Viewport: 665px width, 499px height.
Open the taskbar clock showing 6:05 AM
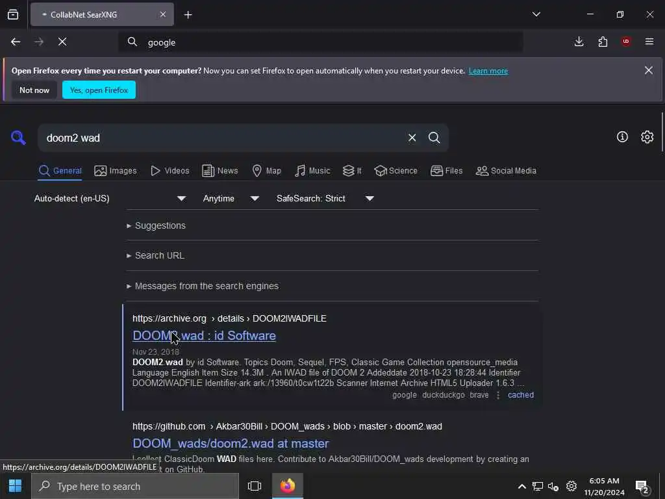click(x=604, y=487)
